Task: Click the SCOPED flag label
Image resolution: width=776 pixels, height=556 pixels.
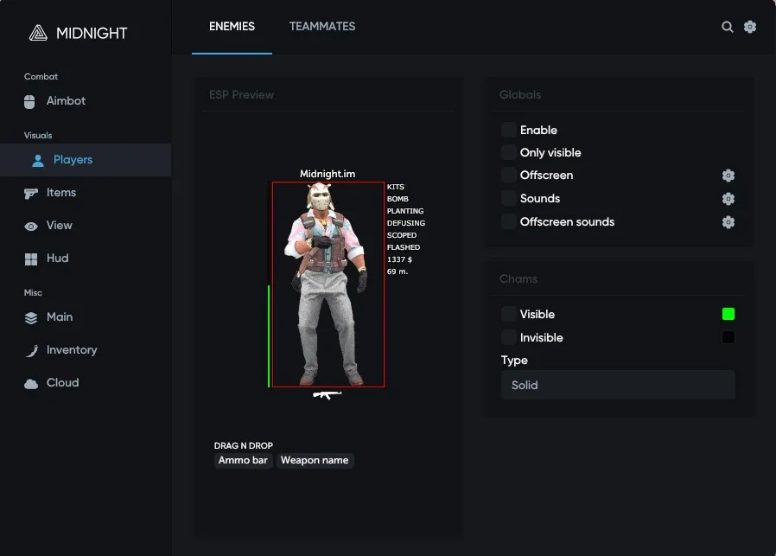Action: click(x=402, y=235)
